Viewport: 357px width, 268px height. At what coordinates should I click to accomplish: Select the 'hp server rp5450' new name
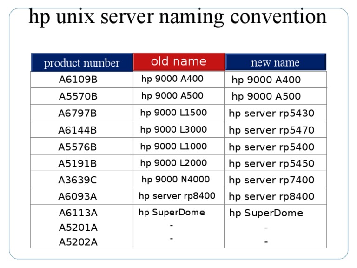click(x=271, y=164)
